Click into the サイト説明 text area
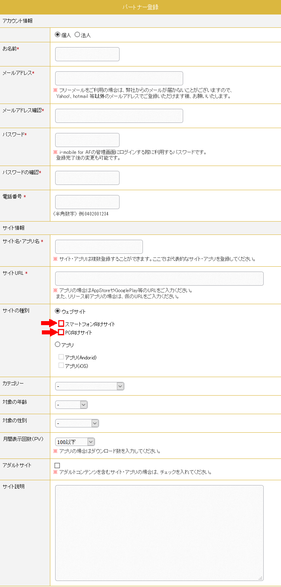 (159, 533)
